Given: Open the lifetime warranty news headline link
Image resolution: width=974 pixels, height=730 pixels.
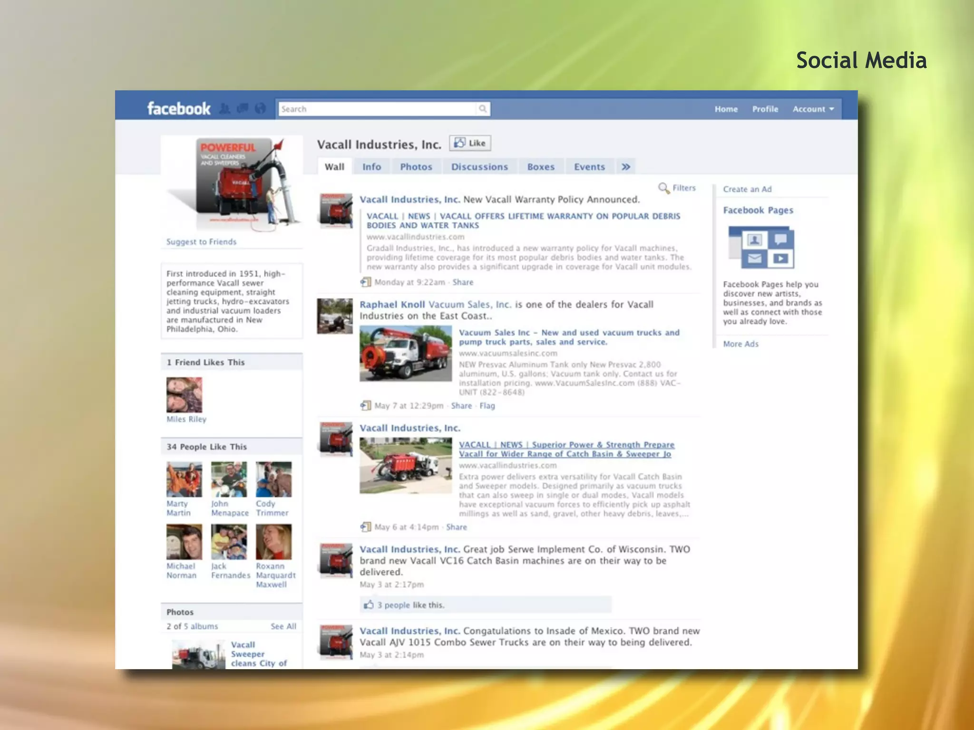Looking at the screenshot, I should tap(523, 221).
